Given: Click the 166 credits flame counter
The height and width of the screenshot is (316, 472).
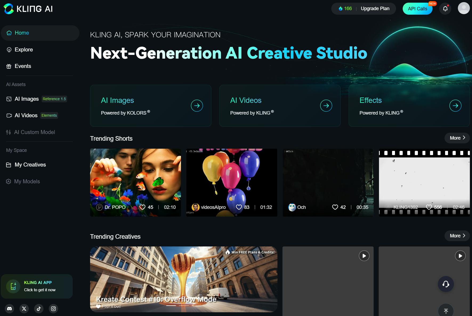Looking at the screenshot, I should 345,9.
